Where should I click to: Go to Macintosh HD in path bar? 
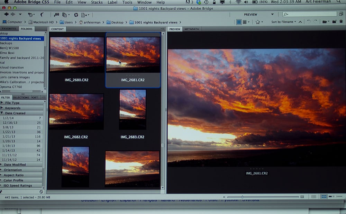click(41, 22)
